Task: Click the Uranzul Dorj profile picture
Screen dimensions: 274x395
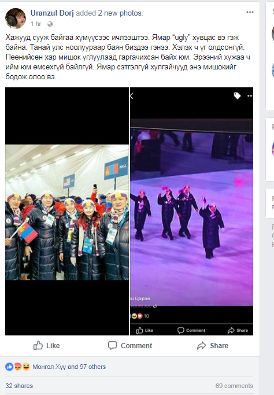Action: point(16,18)
